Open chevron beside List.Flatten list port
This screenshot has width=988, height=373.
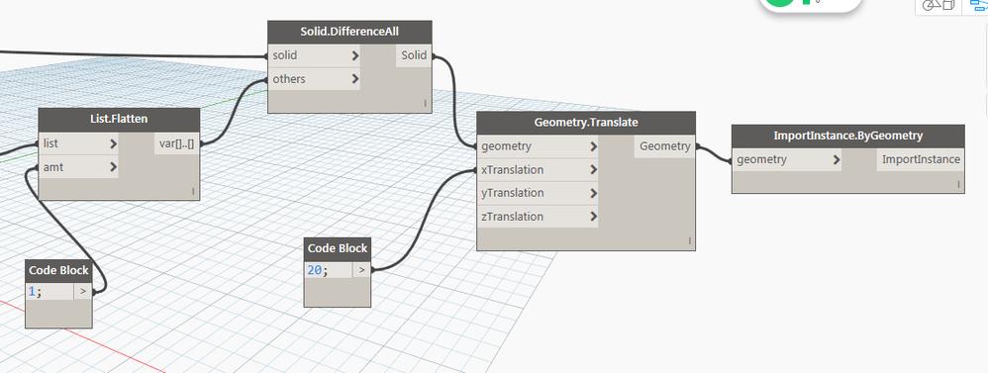(x=113, y=143)
